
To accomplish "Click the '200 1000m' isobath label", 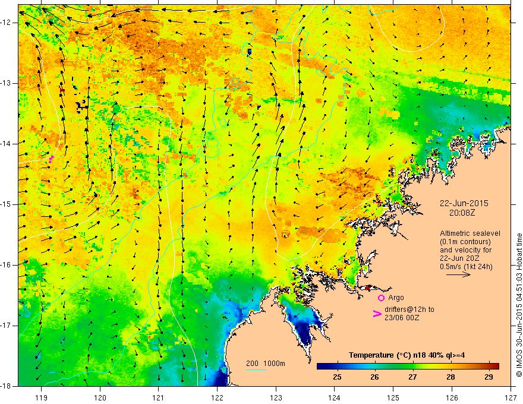I will pyautogui.click(x=266, y=364).
